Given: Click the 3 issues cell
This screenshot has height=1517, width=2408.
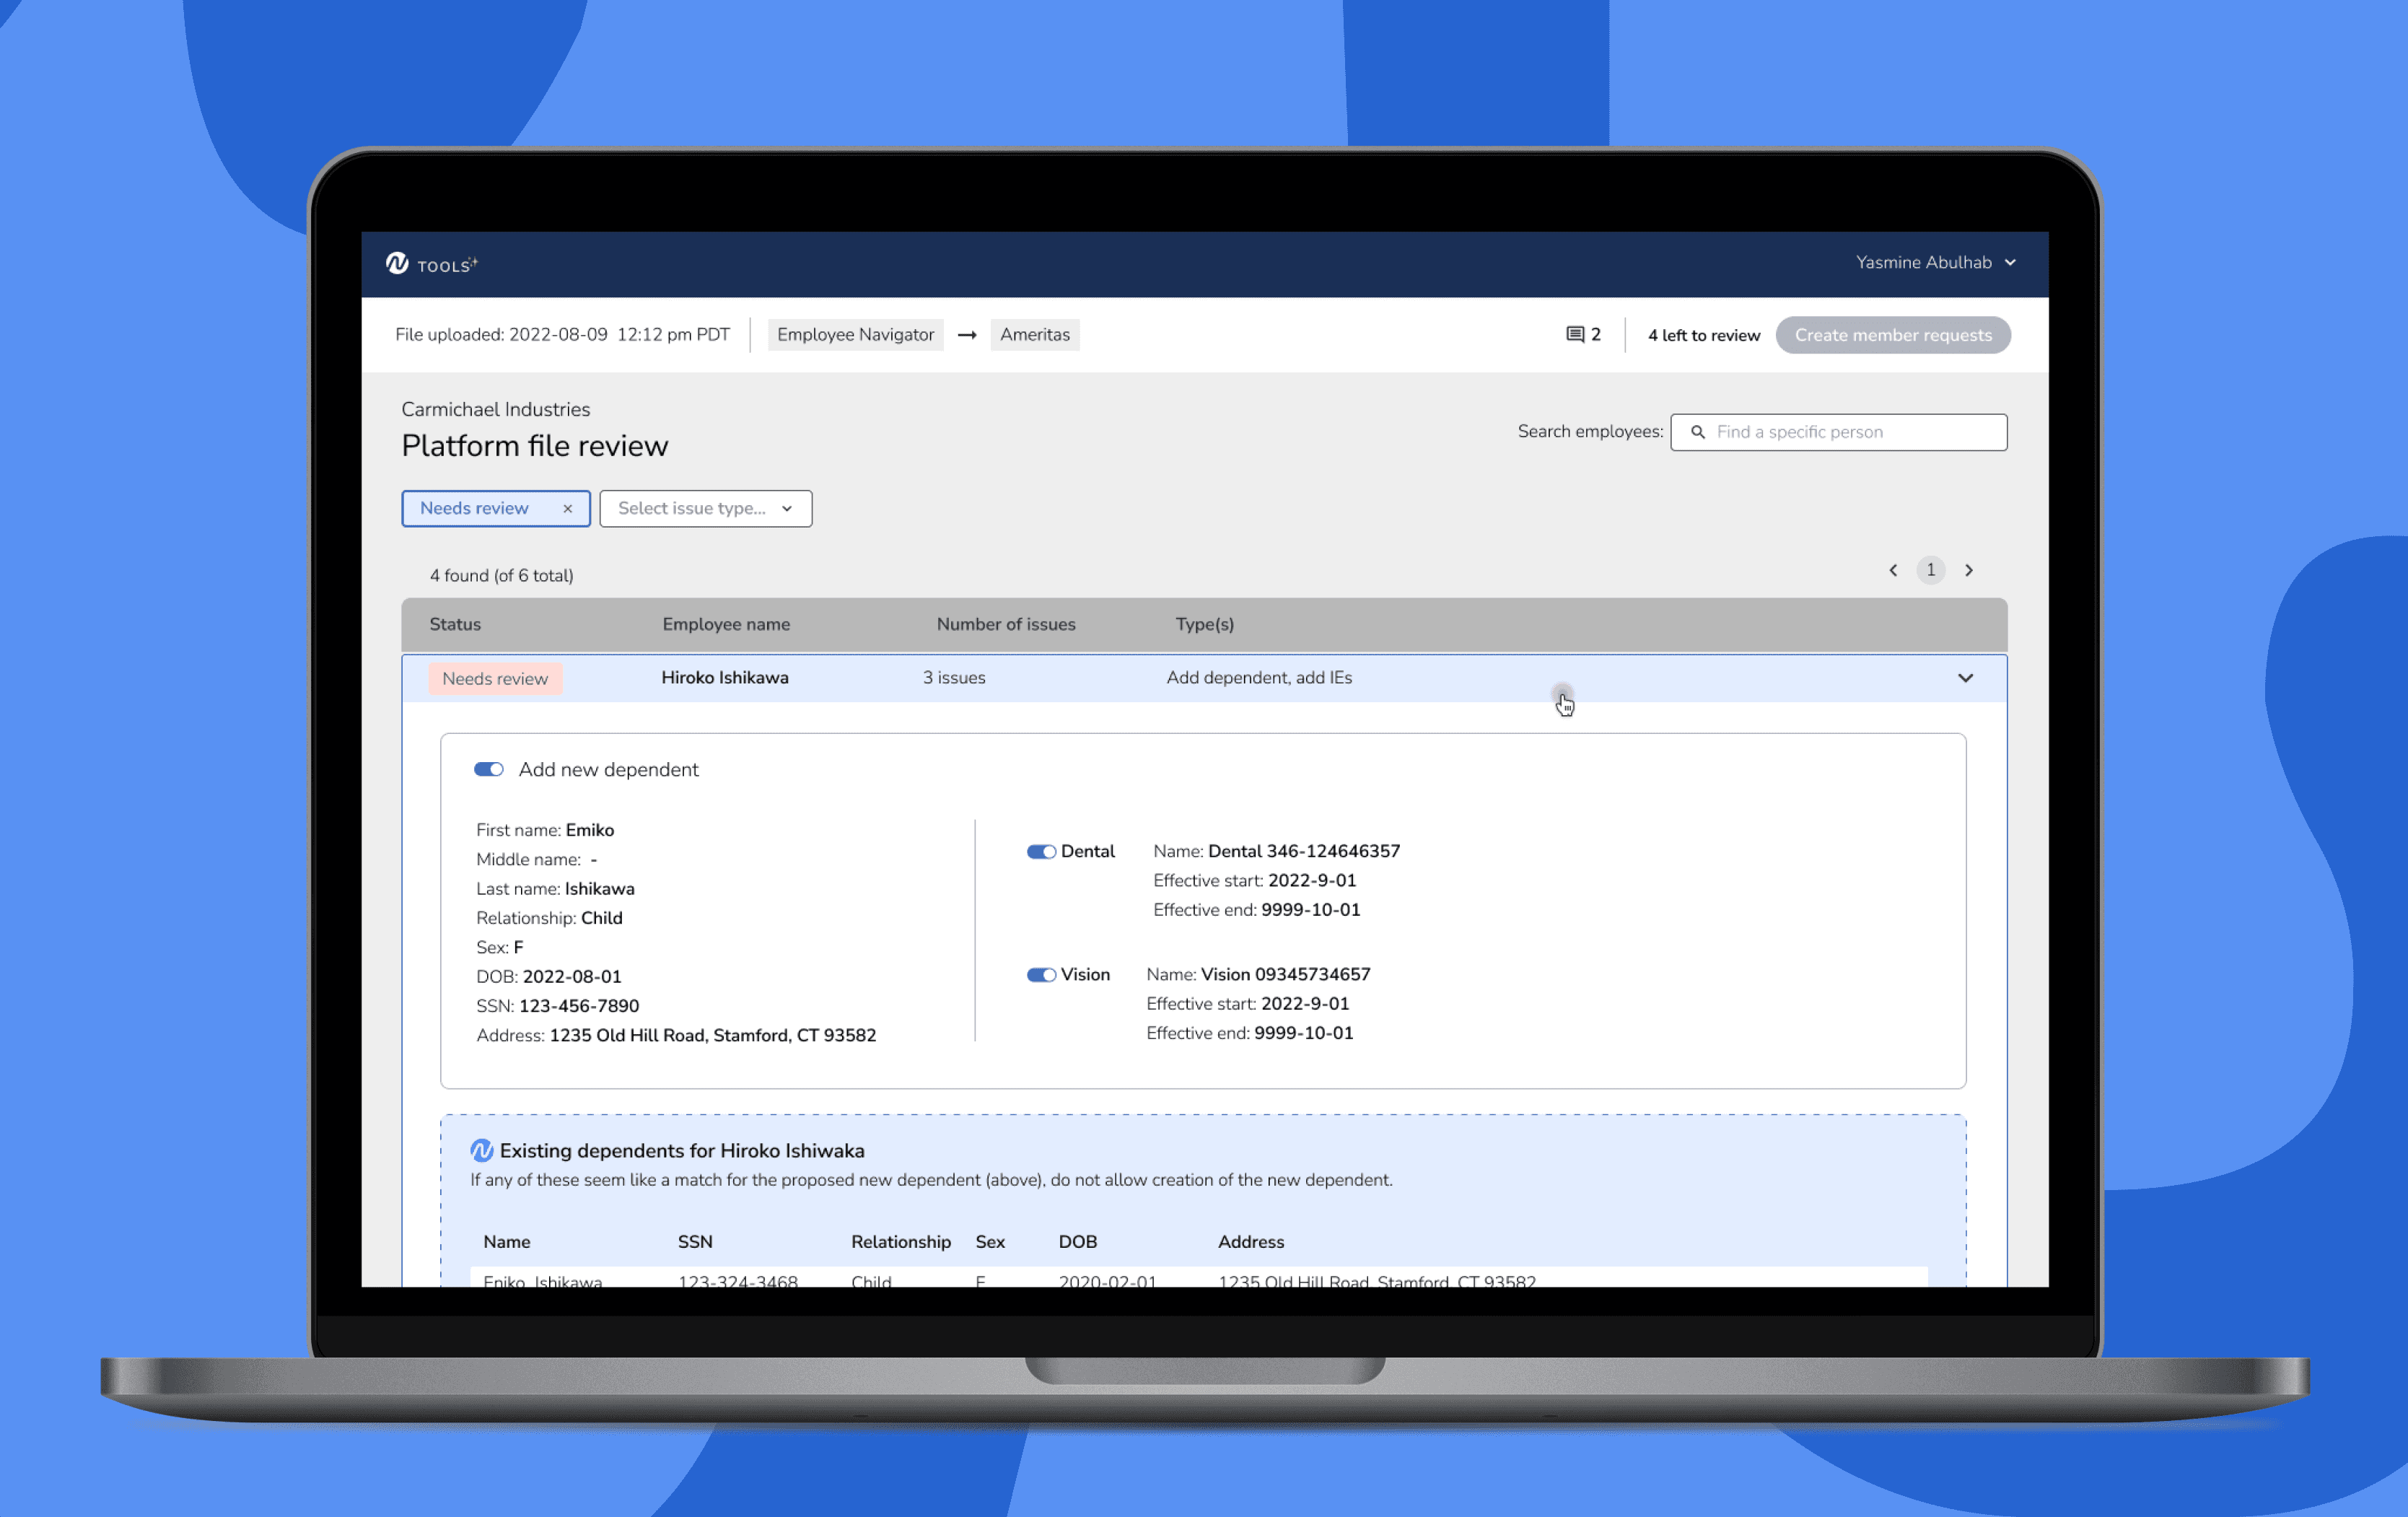Looking at the screenshot, I should (954, 678).
